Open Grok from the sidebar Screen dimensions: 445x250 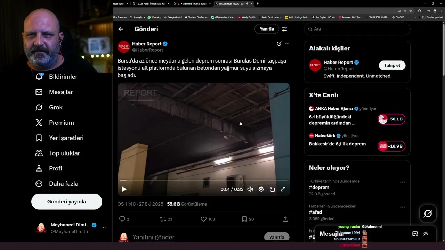pyautogui.click(x=49, y=107)
